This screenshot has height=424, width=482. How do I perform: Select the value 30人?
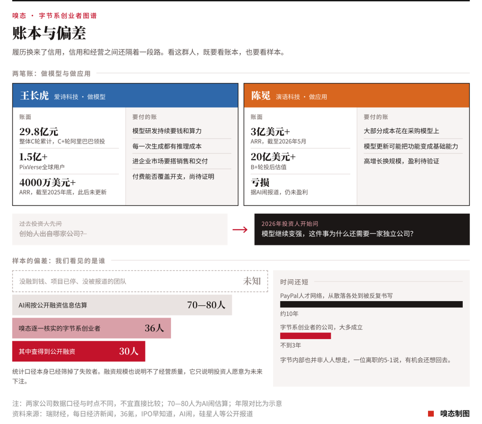point(129,351)
